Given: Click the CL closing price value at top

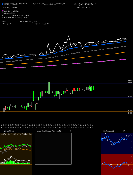Looking at the screenshot, I should pyautogui.click(x=50, y=5).
